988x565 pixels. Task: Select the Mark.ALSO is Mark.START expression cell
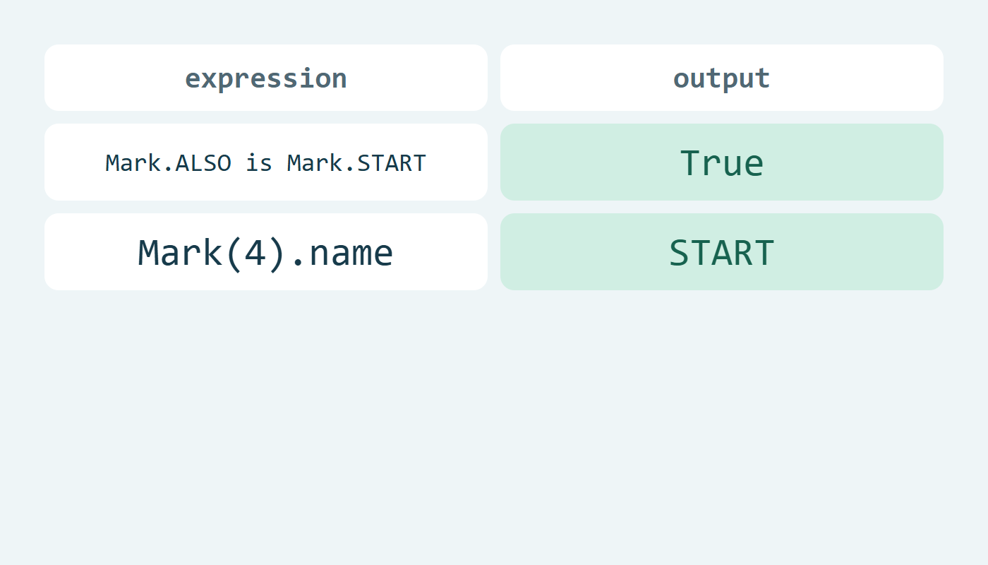[266, 162]
